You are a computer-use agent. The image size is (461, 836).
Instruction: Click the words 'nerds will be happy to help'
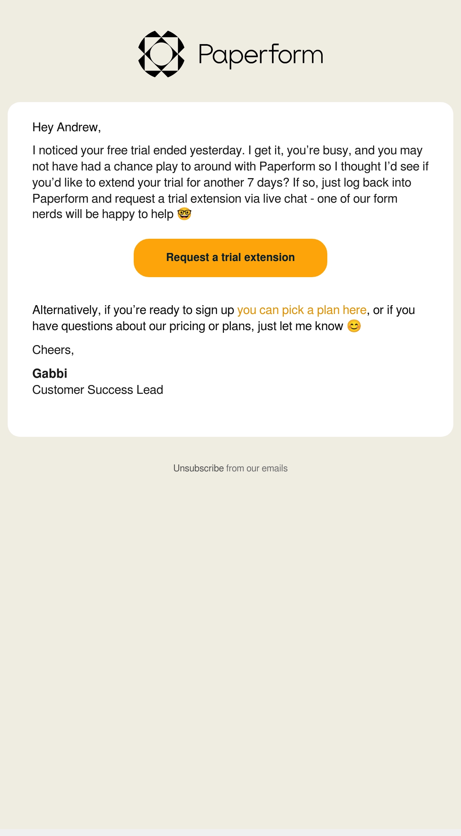point(103,214)
